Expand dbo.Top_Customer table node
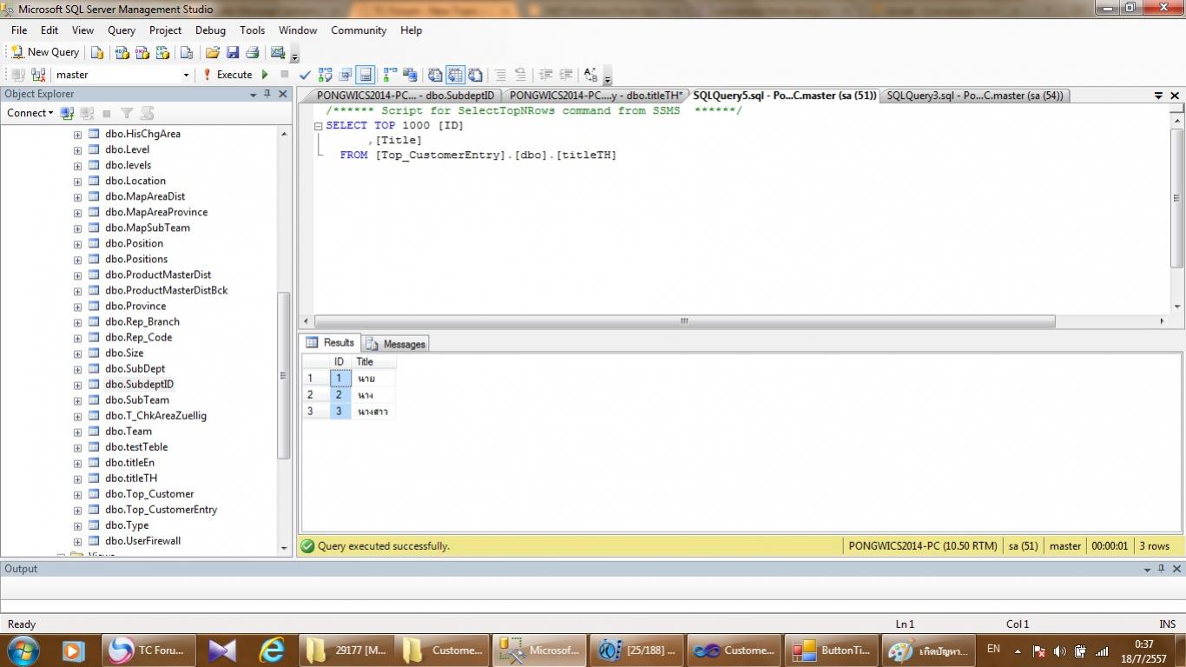The width and height of the screenshot is (1186, 667). 77,494
